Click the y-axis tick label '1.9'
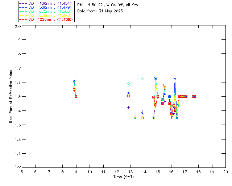 click(x=18, y=40)
